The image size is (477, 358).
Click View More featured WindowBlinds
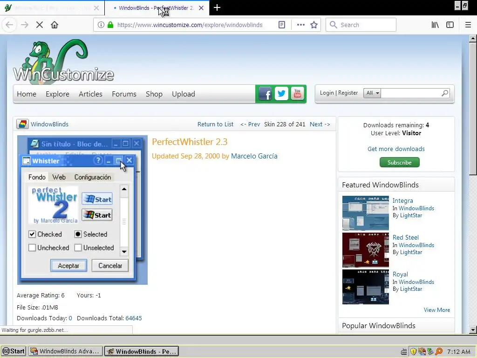pyautogui.click(x=437, y=310)
